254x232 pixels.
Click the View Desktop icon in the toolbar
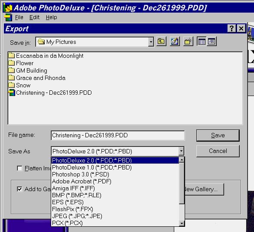point(175,42)
